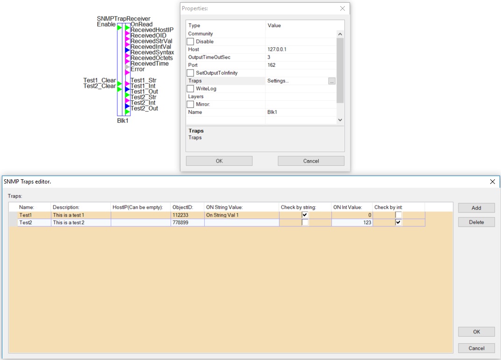
Task: Select the Layers property row
Action: (x=261, y=96)
